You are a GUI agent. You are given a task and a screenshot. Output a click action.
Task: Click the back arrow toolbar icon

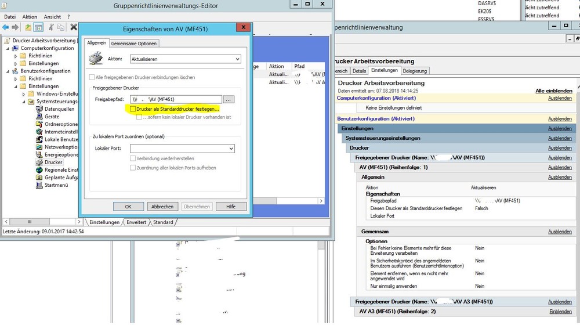pyautogui.click(x=6, y=27)
